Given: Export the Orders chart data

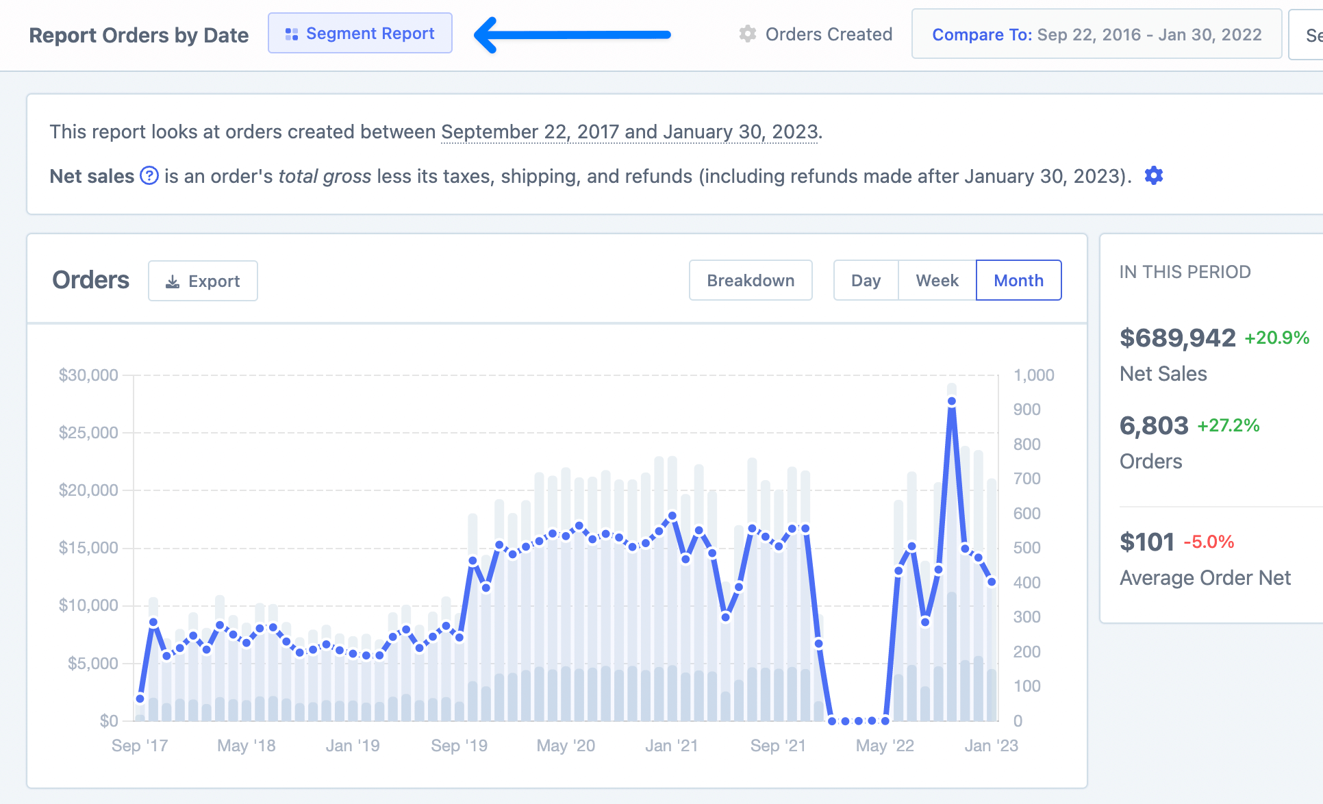Looking at the screenshot, I should (x=203, y=281).
